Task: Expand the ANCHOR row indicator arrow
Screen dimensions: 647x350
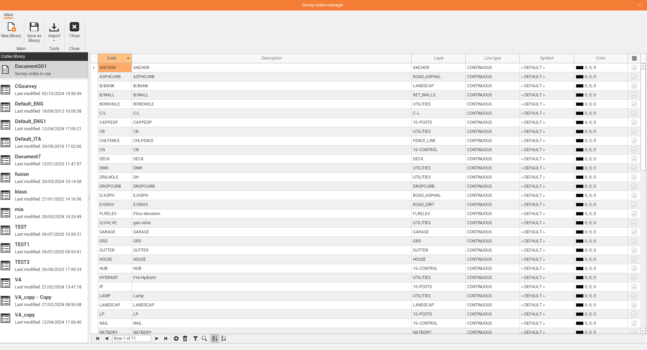Action: click(x=94, y=68)
